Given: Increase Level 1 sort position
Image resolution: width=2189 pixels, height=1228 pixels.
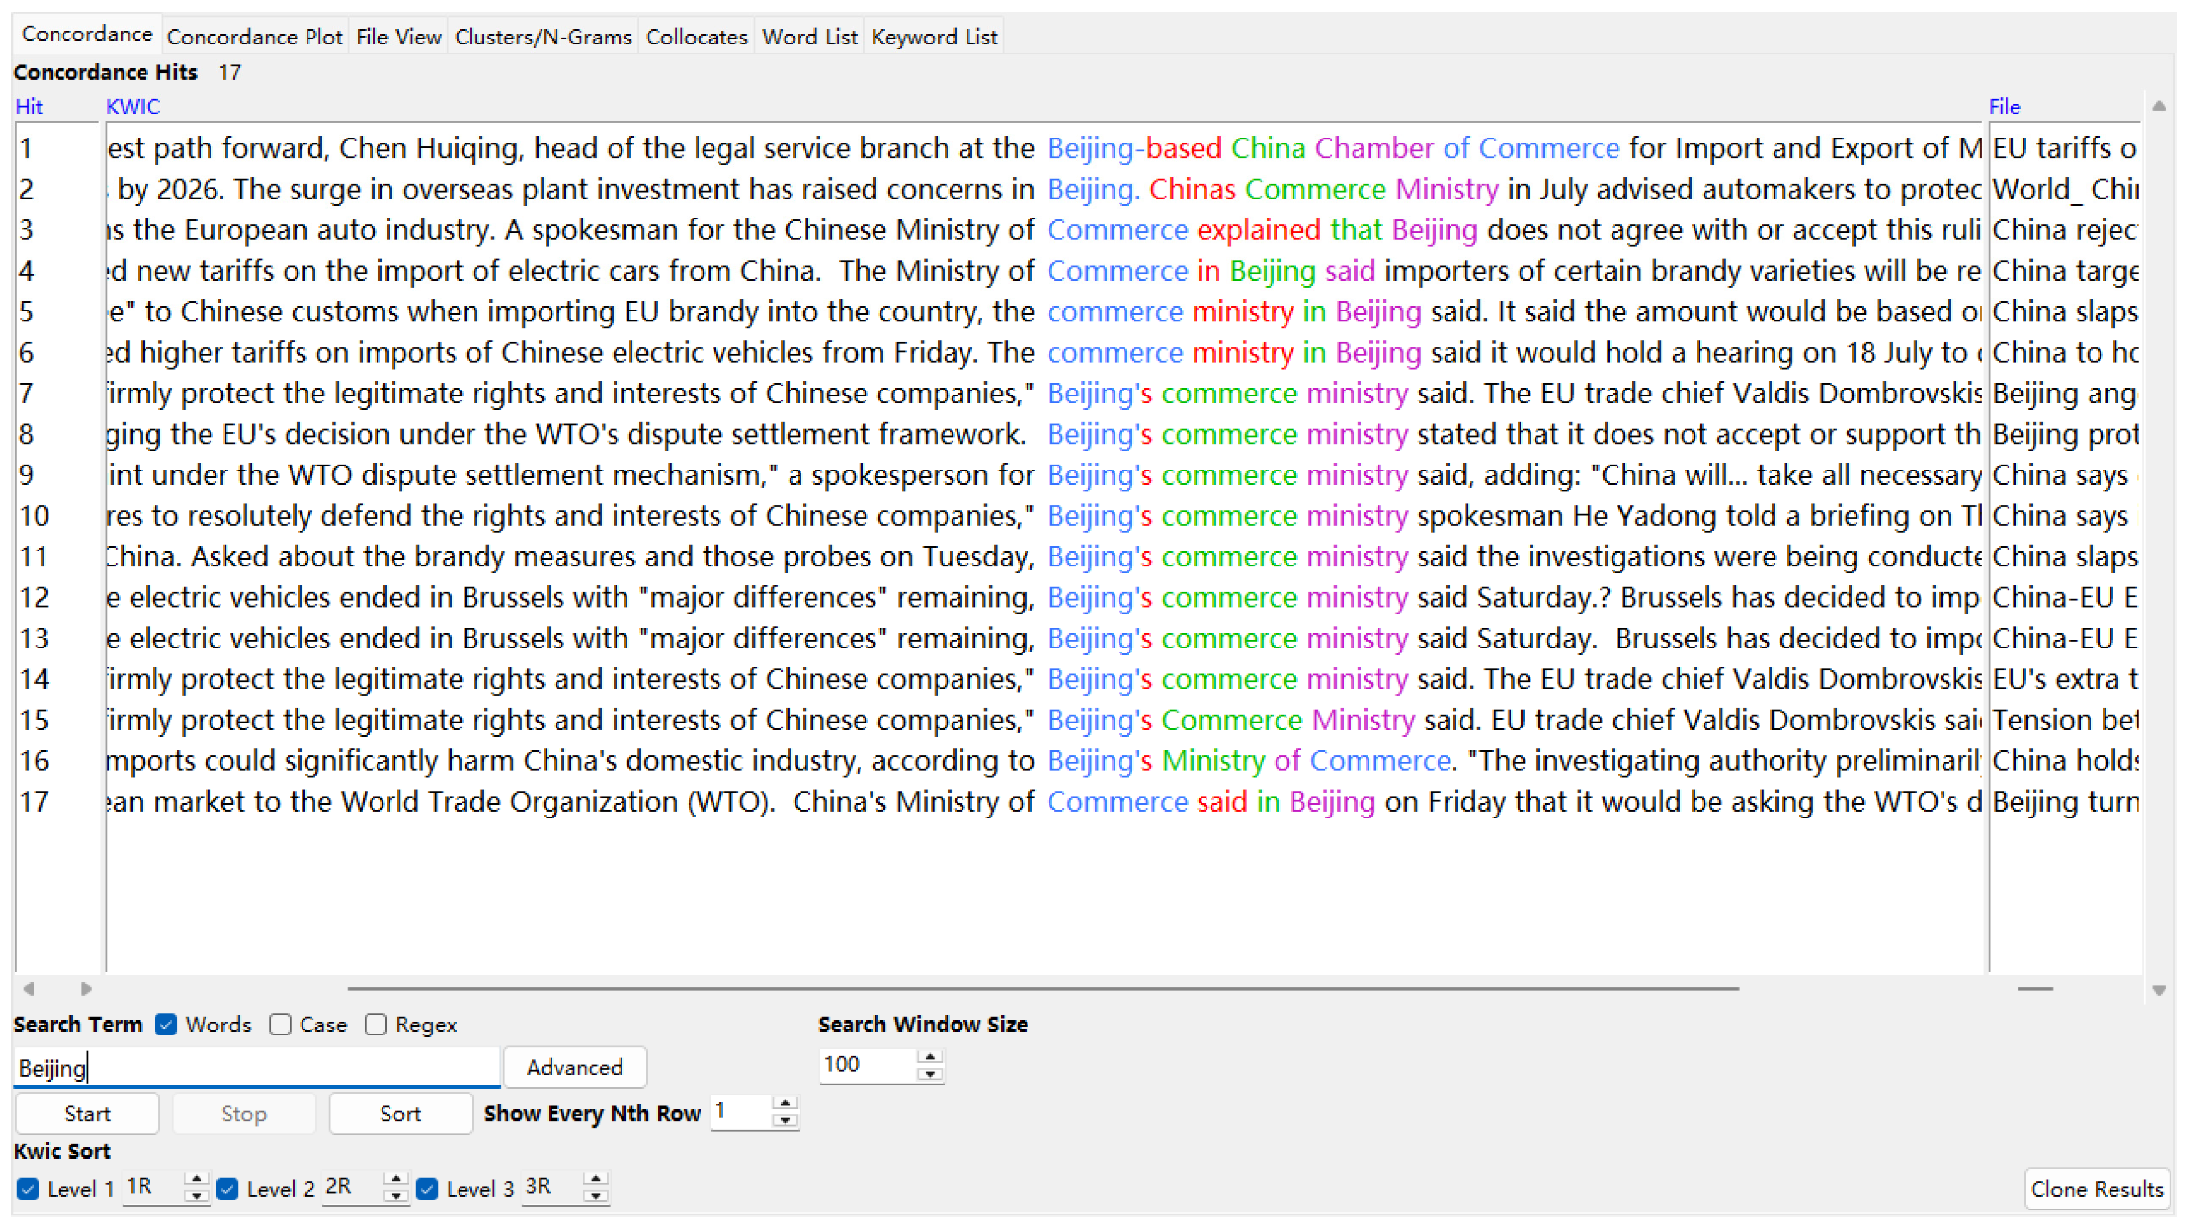Looking at the screenshot, I should pos(196,1180).
